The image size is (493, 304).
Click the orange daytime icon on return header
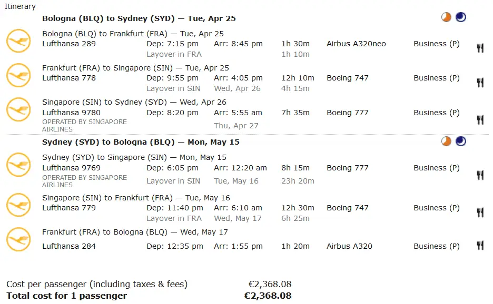(x=447, y=141)
